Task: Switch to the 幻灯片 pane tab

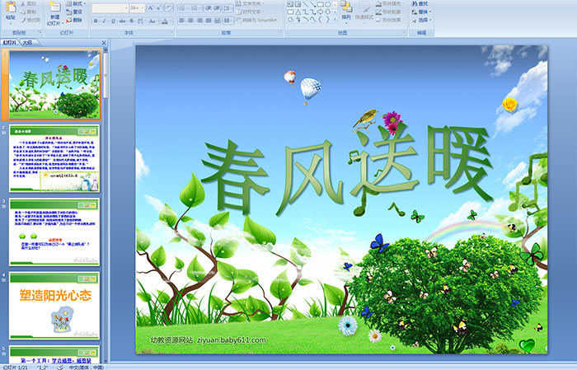Action: pos(9,43)
